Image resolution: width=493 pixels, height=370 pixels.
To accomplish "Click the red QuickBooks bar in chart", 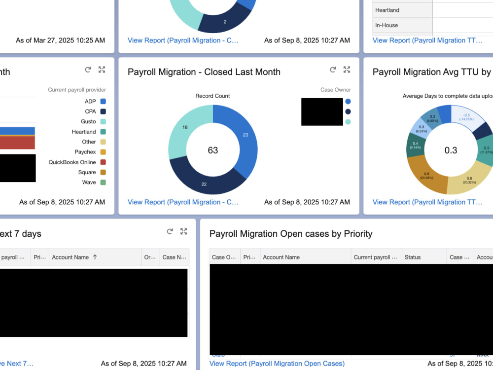I will click(x=17, y=143).
